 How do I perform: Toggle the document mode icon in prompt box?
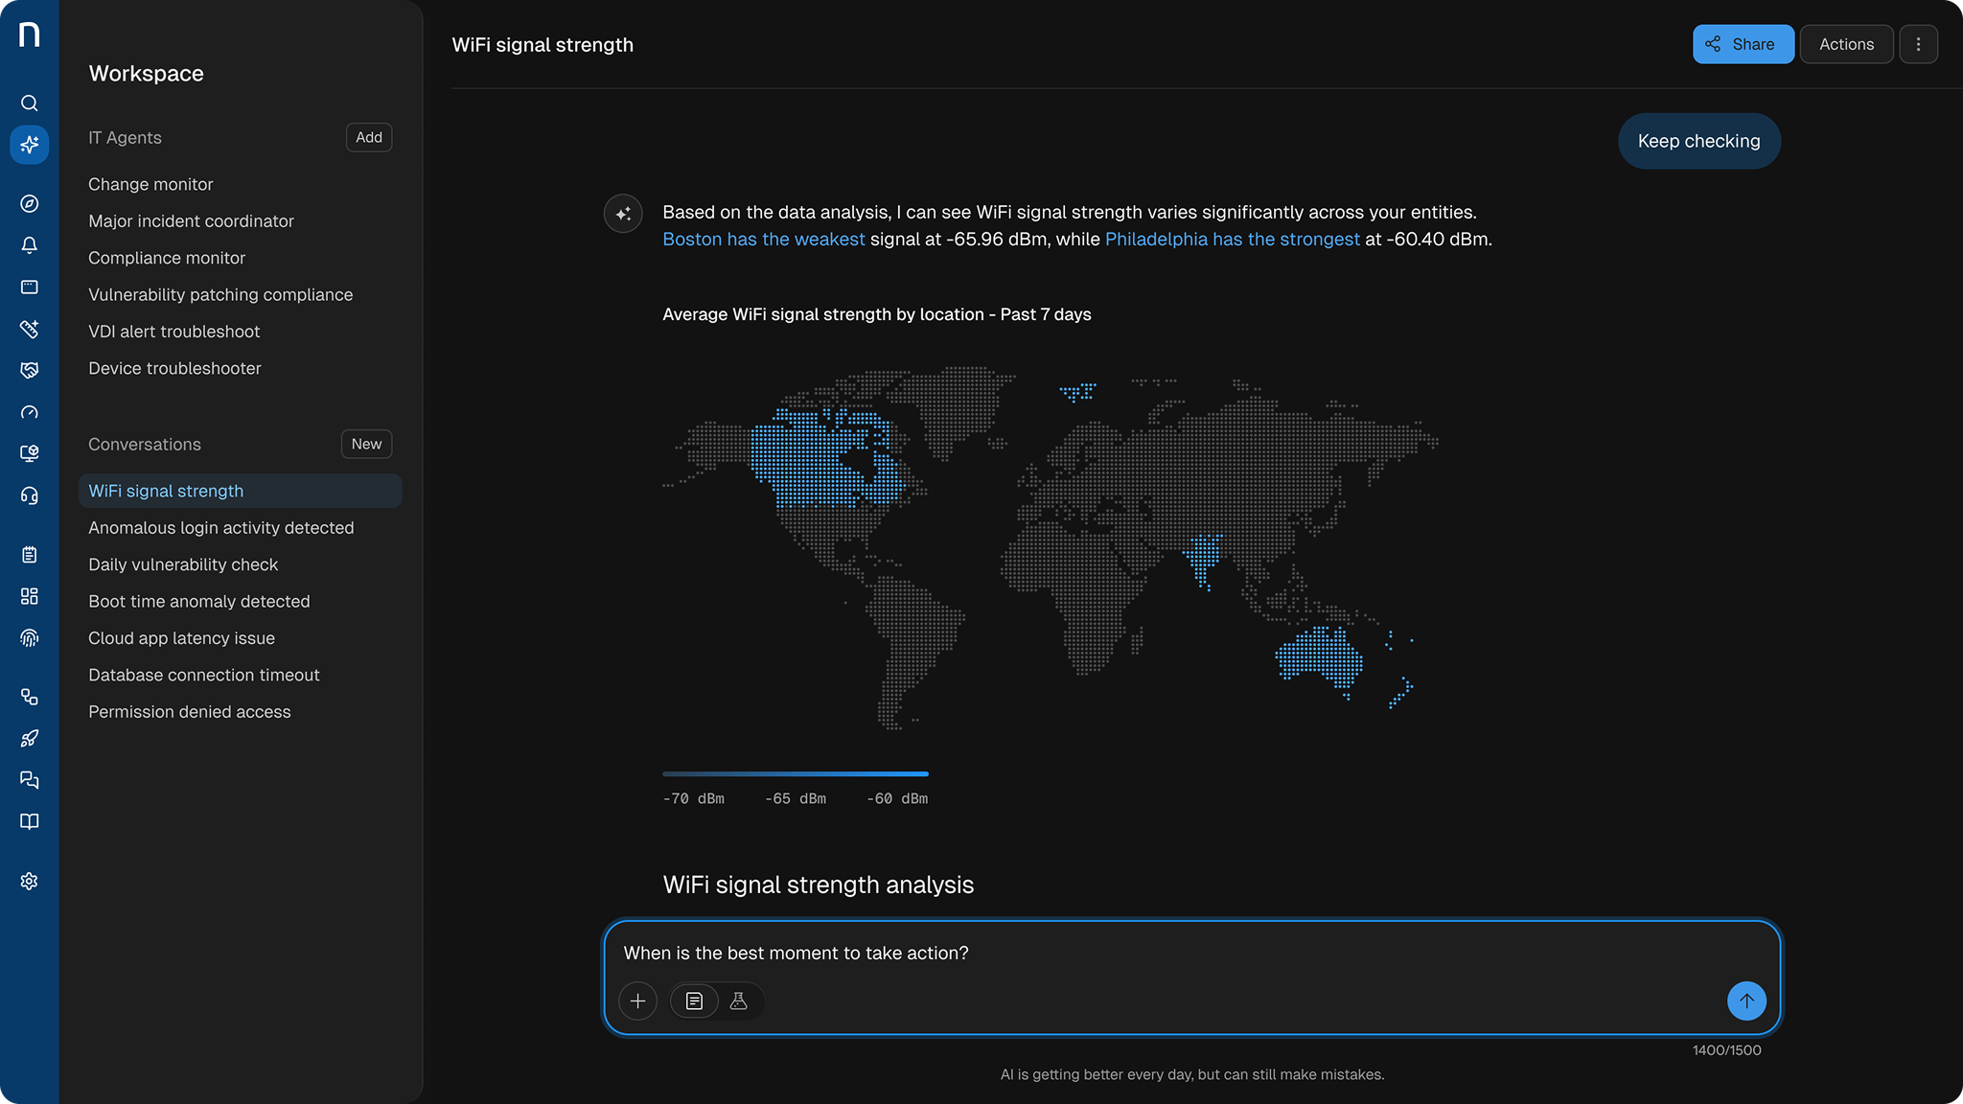695,1001
